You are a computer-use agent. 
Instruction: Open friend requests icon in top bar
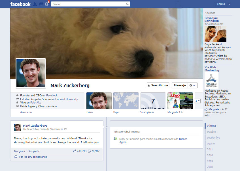(35, 4)
